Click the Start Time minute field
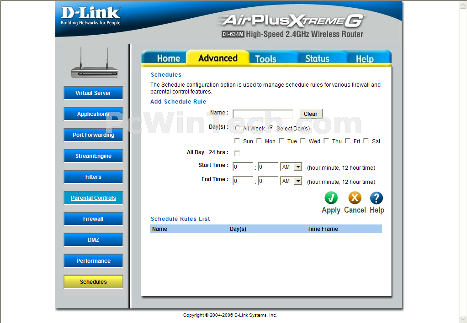 268,167
